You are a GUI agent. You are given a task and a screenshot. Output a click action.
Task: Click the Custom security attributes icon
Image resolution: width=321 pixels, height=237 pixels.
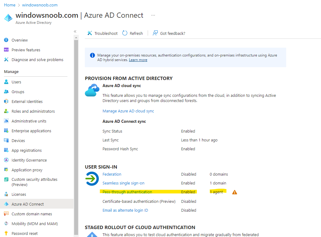[6, 180]
